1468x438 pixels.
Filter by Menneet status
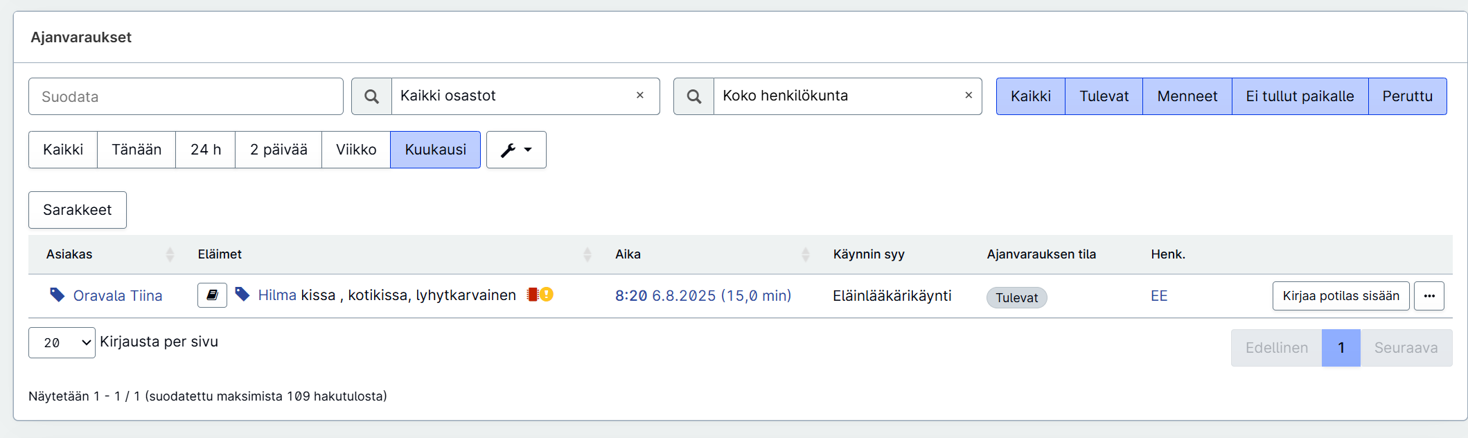coord(1187,96)
